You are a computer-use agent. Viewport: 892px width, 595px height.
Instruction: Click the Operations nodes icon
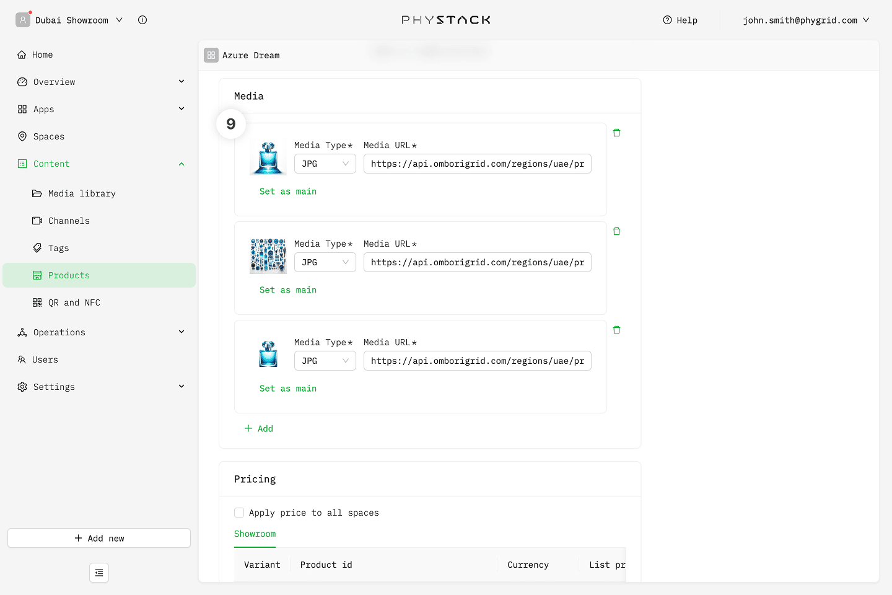pos(22,332)
